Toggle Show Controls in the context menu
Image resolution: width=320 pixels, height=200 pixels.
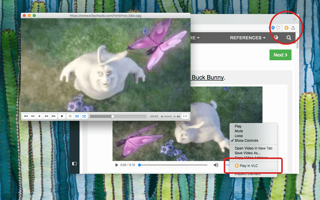(x=245, y=140)
